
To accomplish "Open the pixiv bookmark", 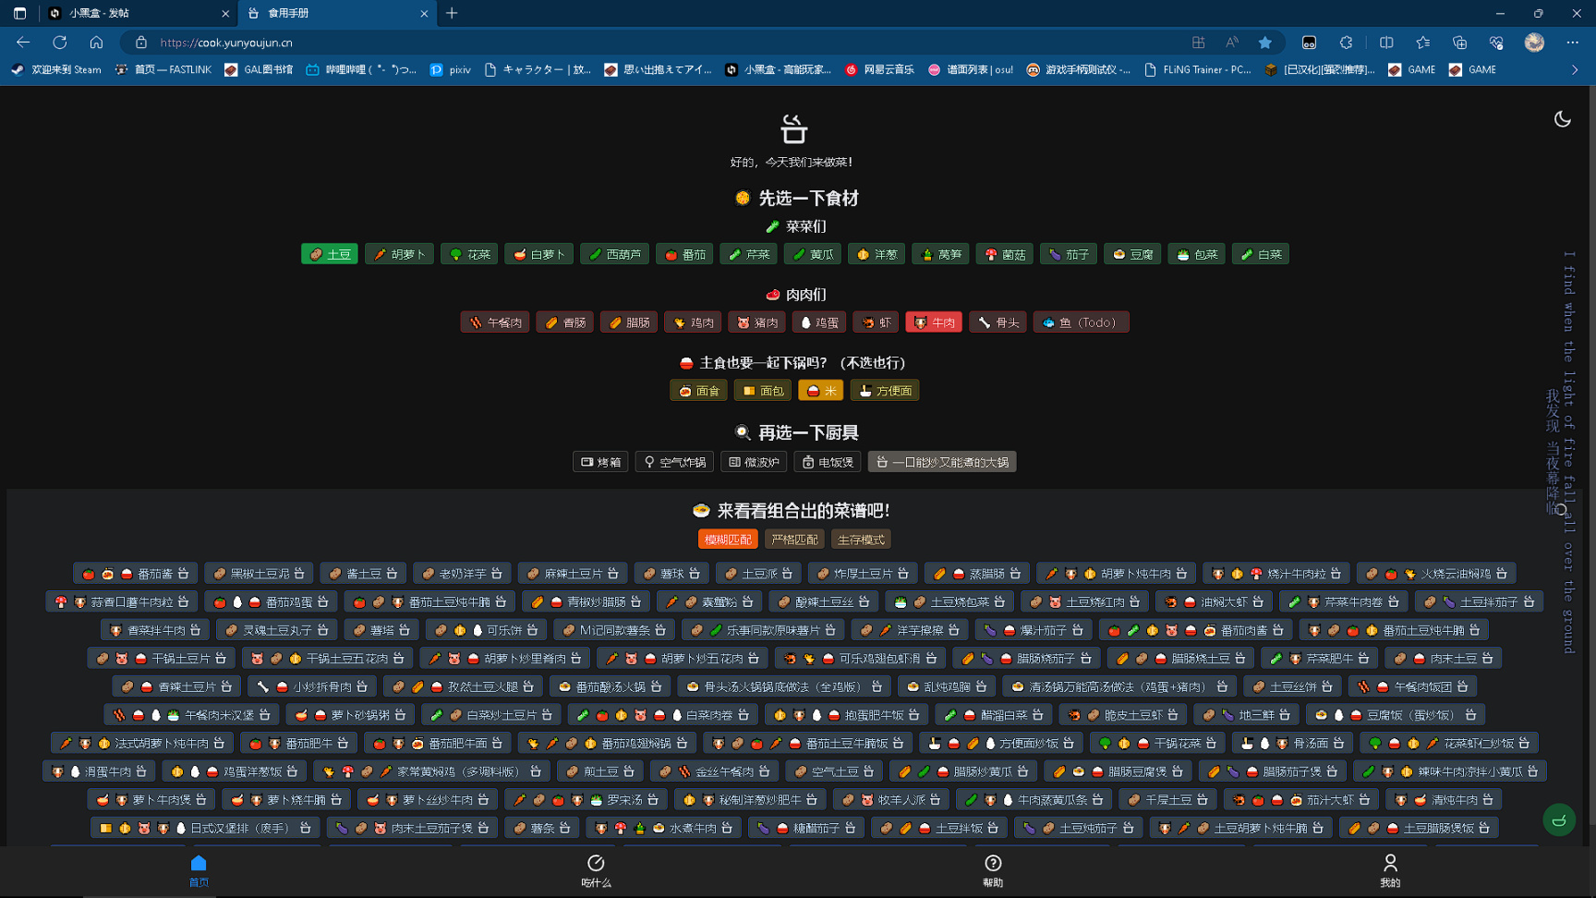I will point(451,69).
